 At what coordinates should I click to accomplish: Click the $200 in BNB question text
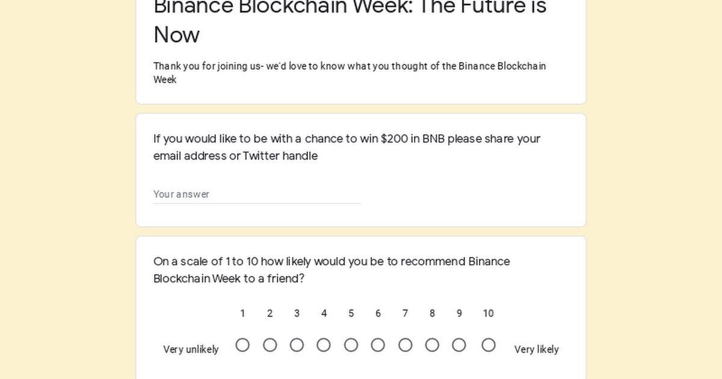coord(347,147)
